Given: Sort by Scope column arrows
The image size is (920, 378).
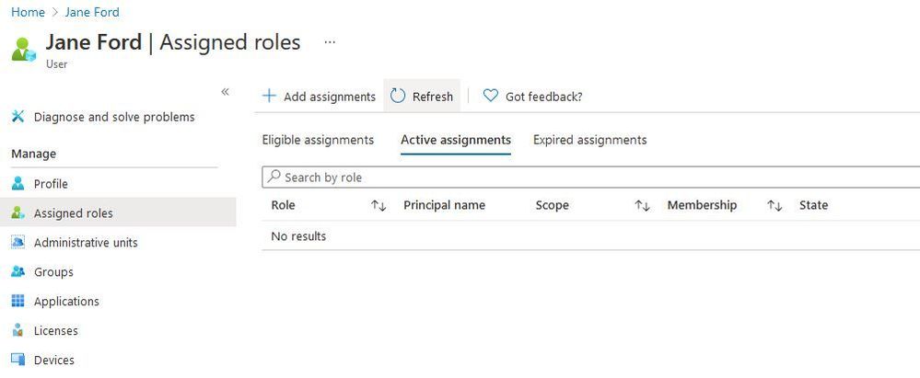Looking at the screenshot, I should point(642,206).
